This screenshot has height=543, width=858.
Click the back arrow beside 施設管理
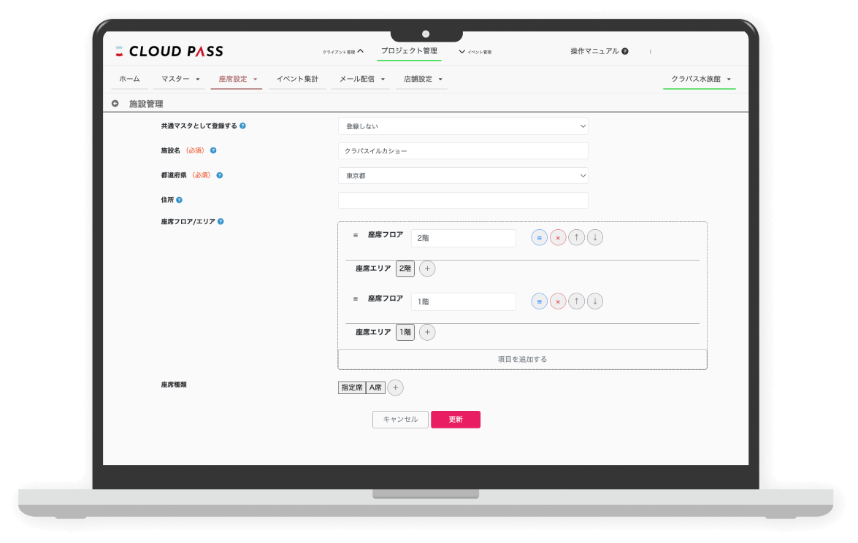tap(115, 104)
